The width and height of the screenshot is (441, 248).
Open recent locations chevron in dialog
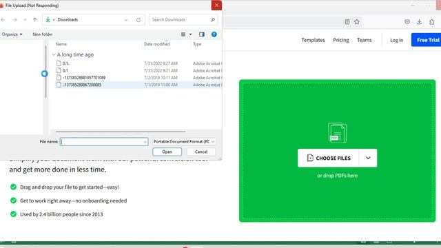(25, 20)
